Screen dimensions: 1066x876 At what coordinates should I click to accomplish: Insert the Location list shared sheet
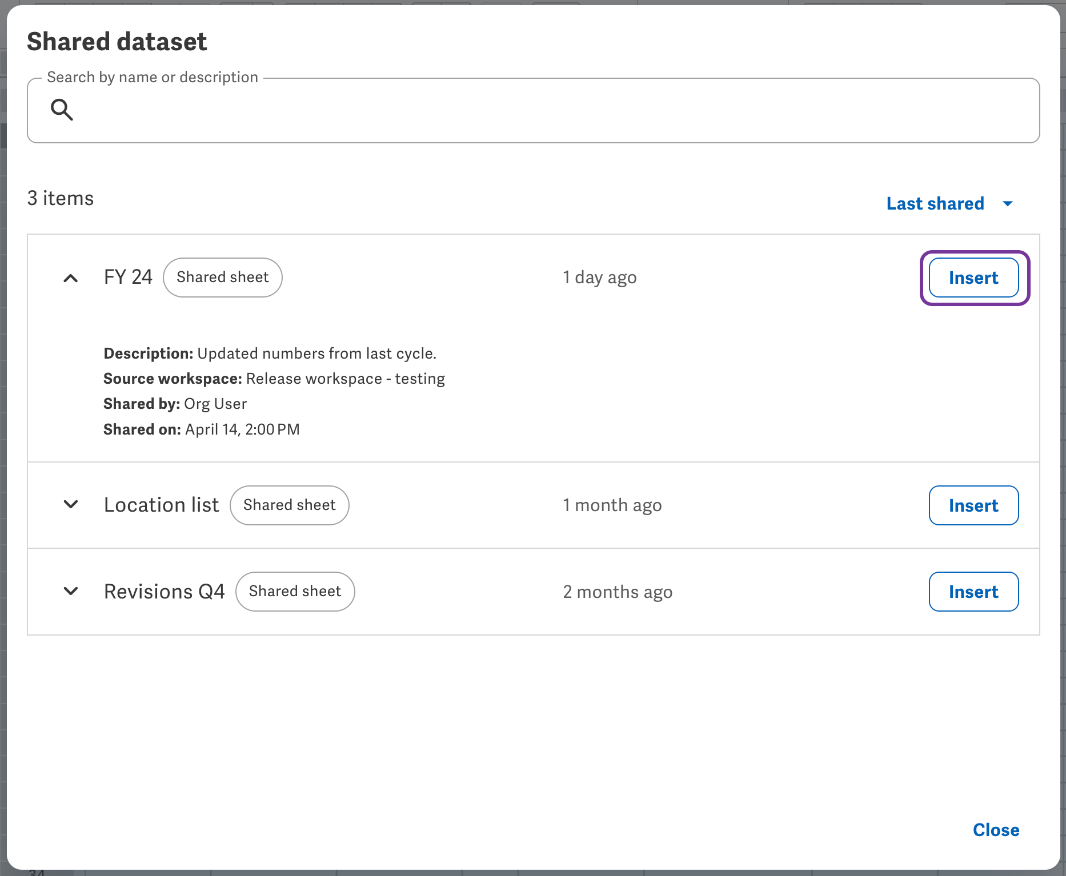973,505
